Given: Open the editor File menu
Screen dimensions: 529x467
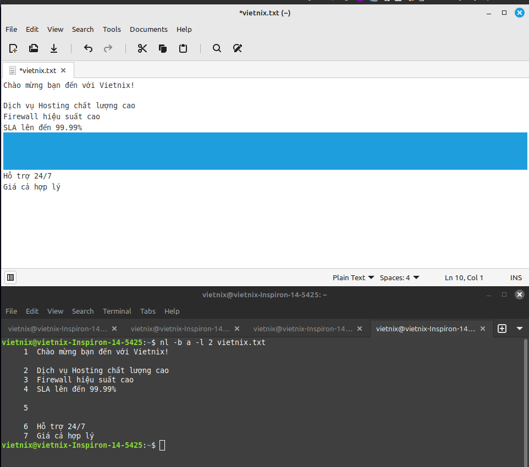Looking at the screenshot, I should click(x=11, y=29).
